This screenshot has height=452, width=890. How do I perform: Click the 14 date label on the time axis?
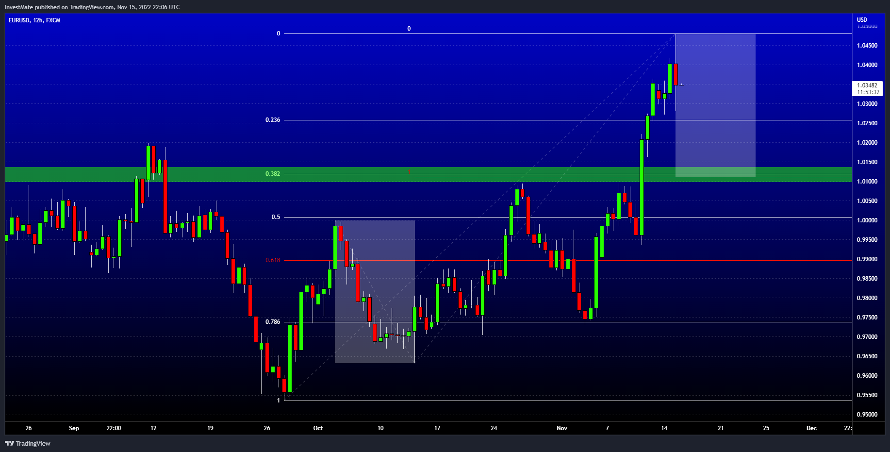pos(664,428)
